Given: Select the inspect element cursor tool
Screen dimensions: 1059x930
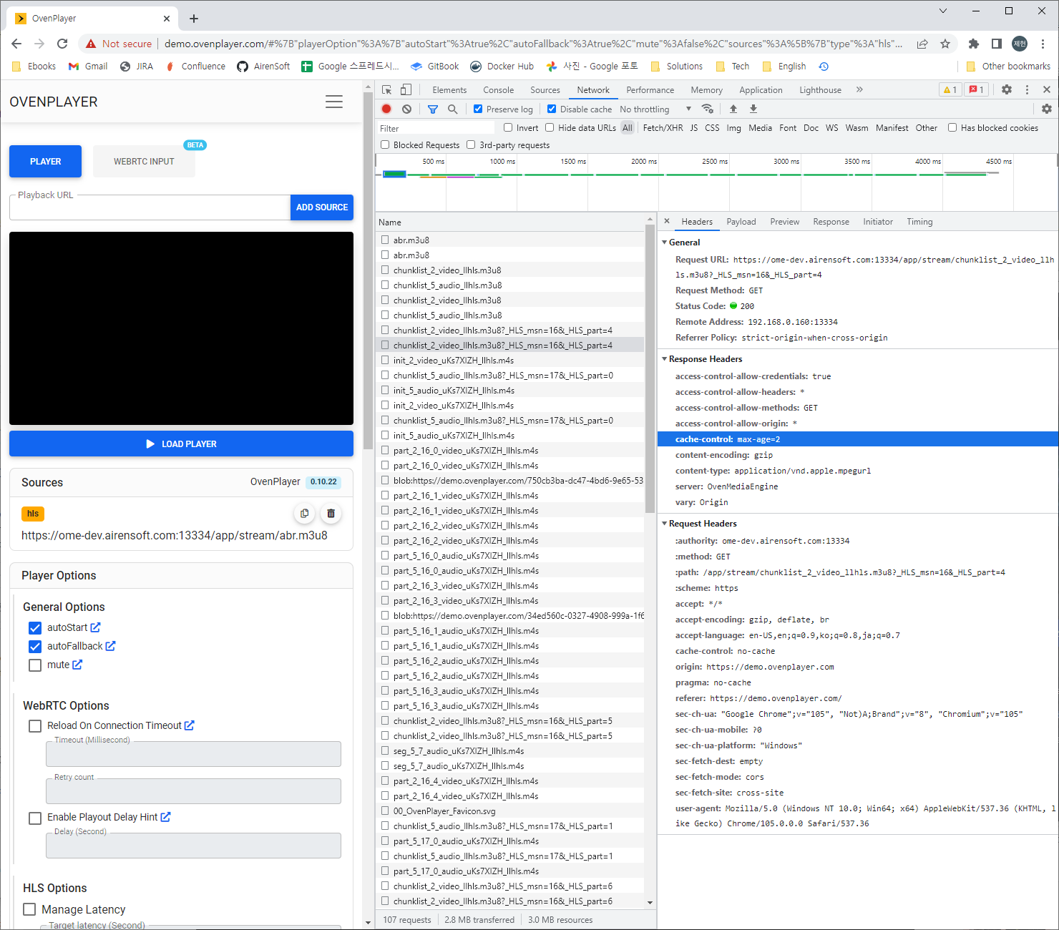Looking at the screenshot, I should (x=386, y=89).
